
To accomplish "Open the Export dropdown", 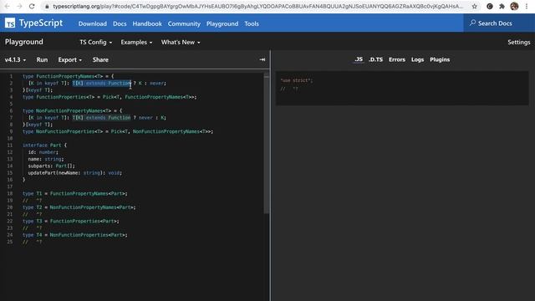I will click(70, 59).
